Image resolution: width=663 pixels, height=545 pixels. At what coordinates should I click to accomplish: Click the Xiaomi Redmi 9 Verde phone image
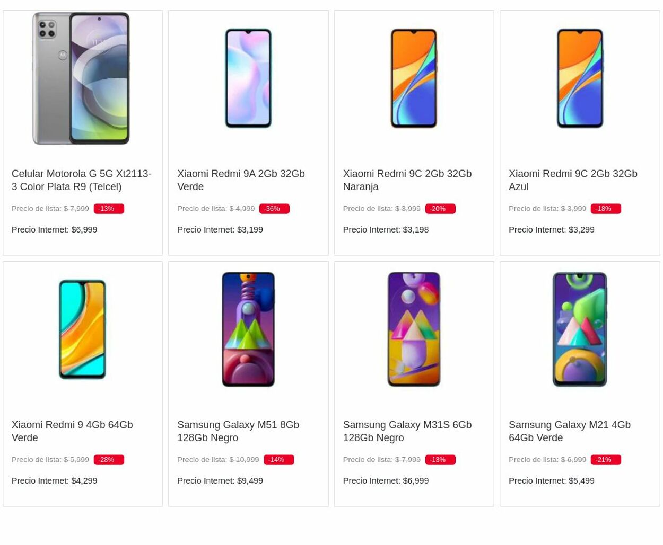pyautogui.click(x=82, y=329)
